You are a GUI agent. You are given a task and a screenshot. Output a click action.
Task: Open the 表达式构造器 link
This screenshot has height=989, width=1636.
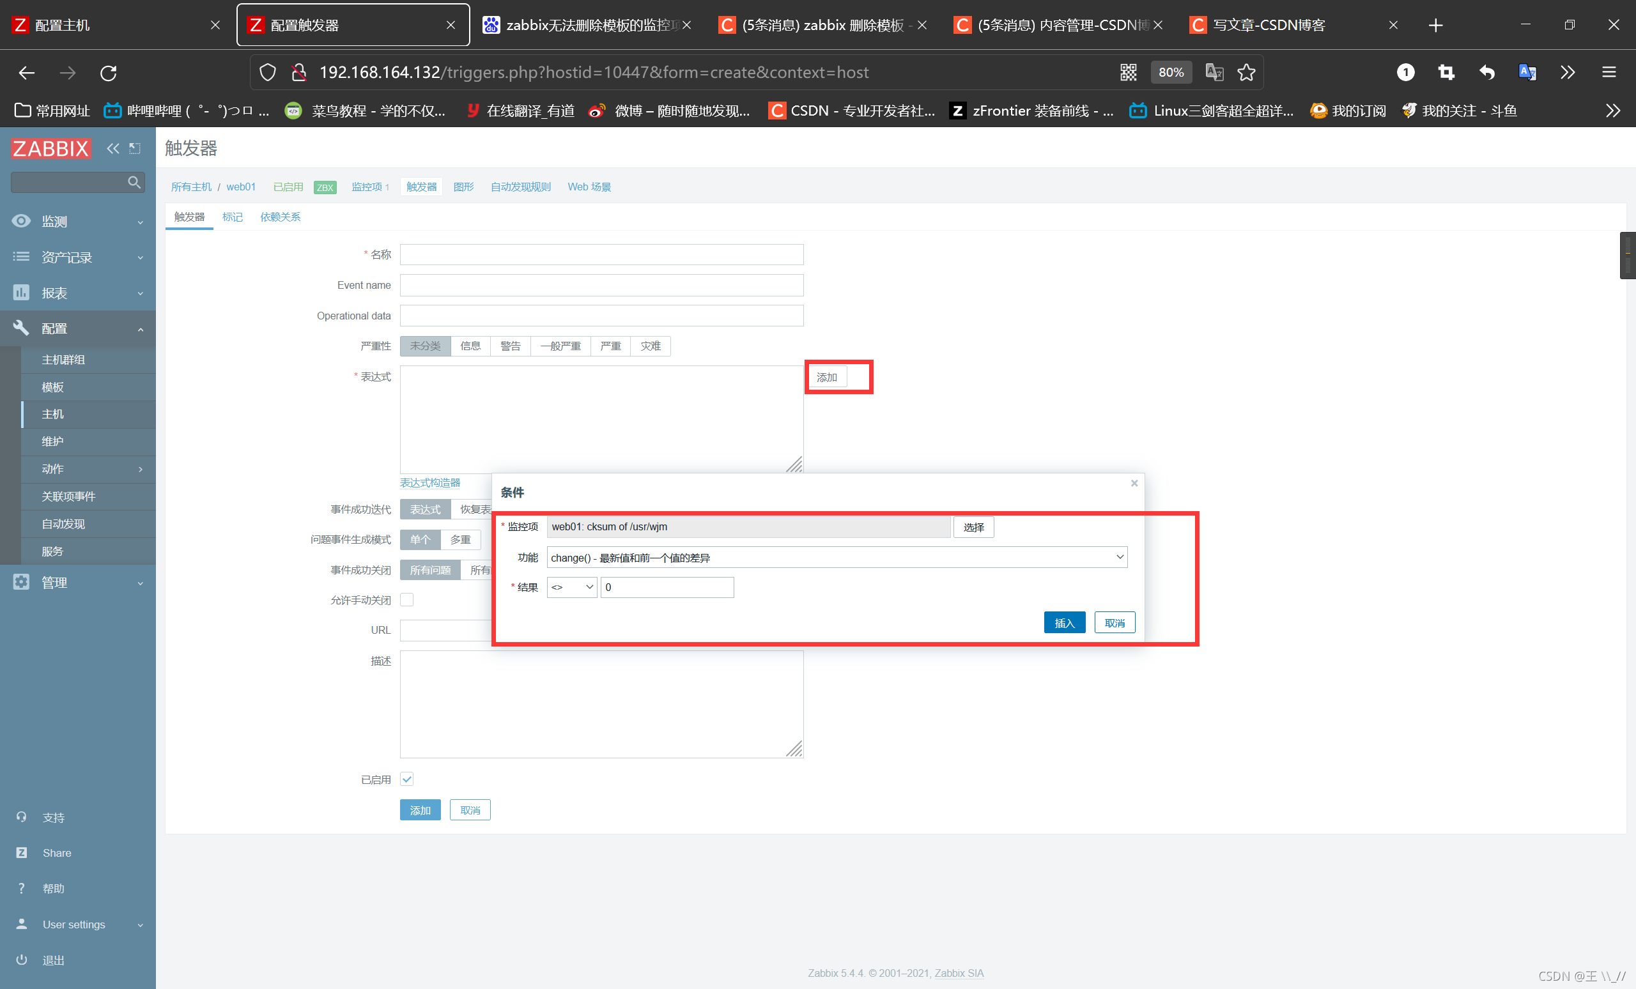click(x=429, y=482)
